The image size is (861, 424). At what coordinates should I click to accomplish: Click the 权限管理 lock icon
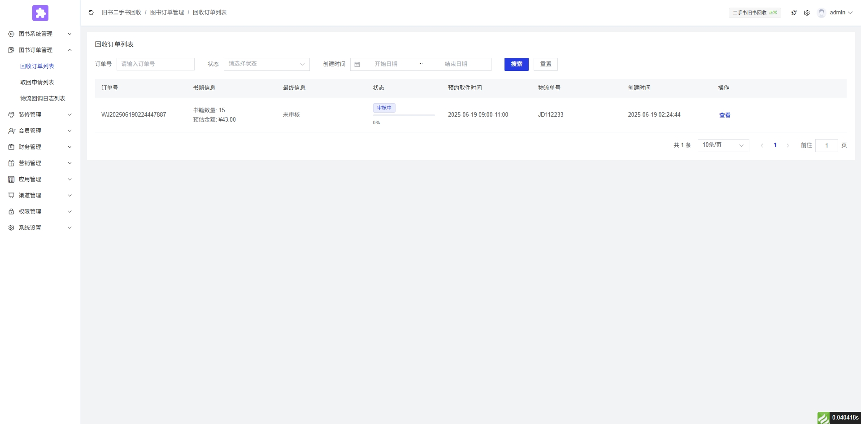pyautogui.click(x=11, y=211)
